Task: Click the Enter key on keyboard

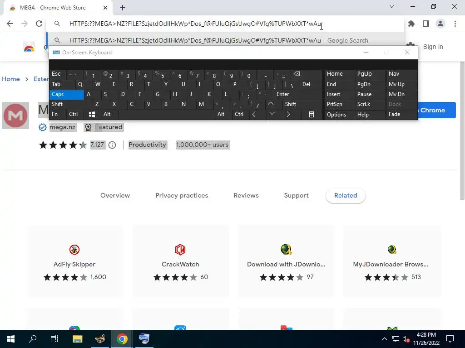Action: click(x=298, y=94)
